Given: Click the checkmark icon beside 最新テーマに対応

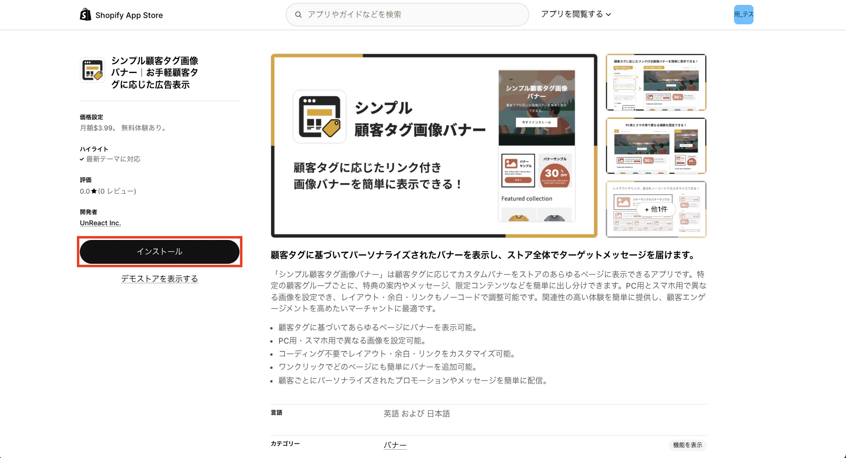Looking at the screenshot, I should (82, 159).
